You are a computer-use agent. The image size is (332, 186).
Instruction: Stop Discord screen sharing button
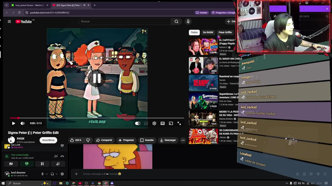pos(27,164)
